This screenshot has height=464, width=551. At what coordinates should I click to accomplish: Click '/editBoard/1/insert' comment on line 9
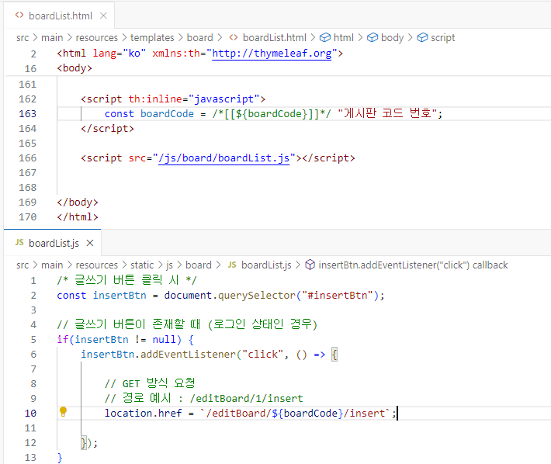(x=246, y=399)
